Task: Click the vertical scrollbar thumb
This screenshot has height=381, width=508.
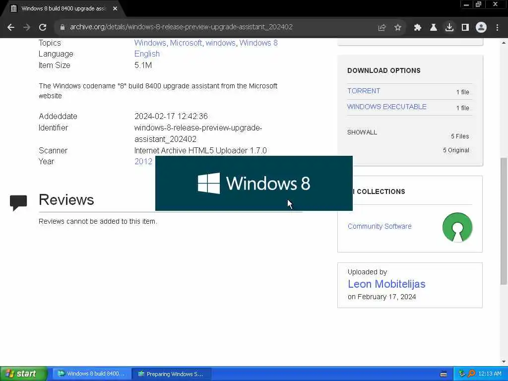Action: click(x=504, y=221)
